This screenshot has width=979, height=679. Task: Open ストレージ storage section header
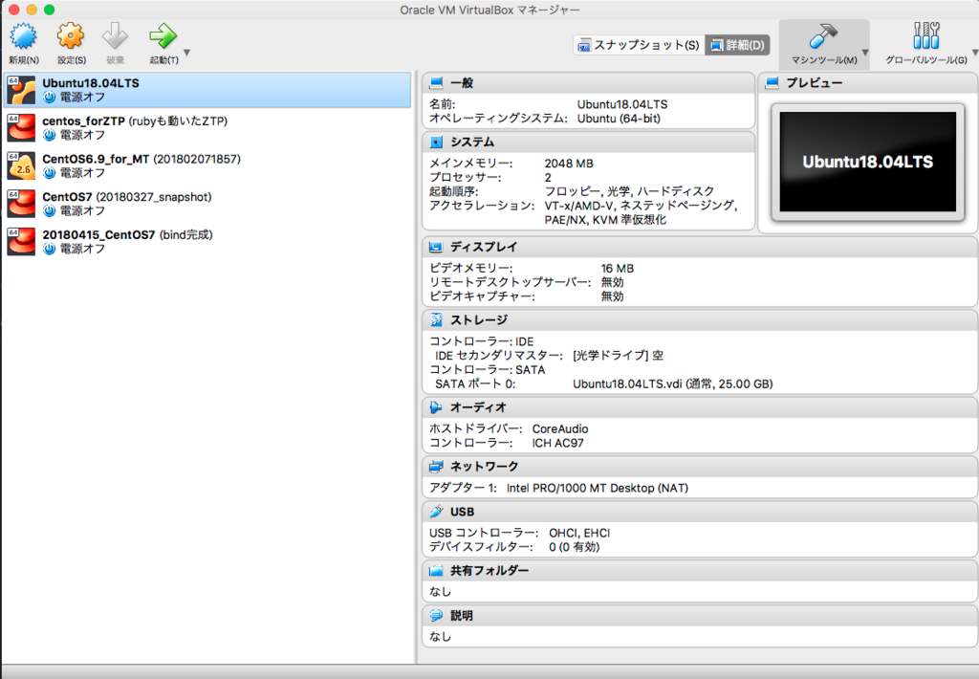coord(700,320)
